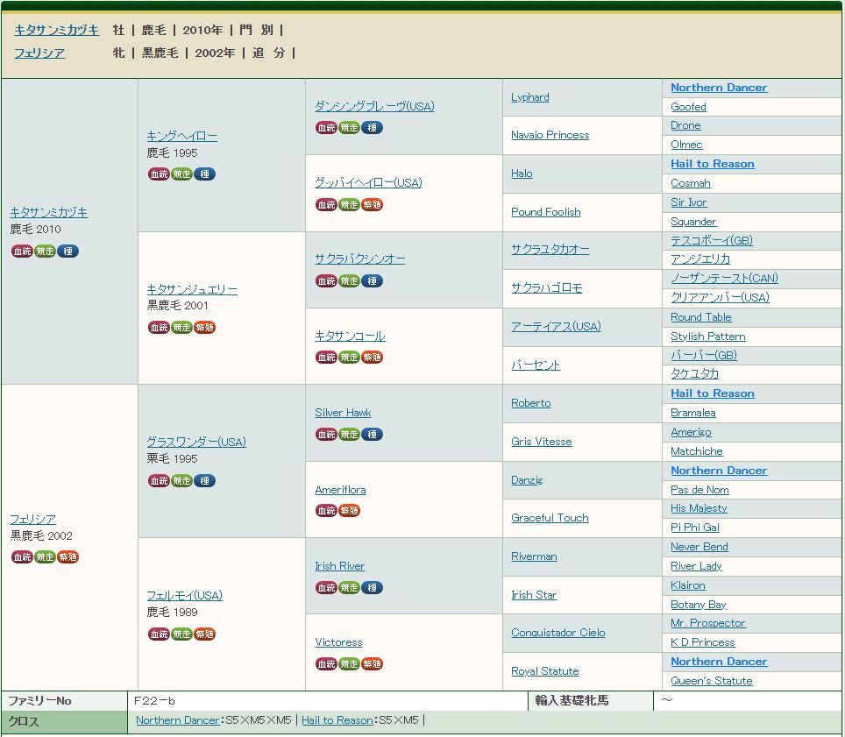Screen dimensions: 845x737
Task: Click the 繁殖 icon under Ameriflora
Action: (x=349, y=511)
